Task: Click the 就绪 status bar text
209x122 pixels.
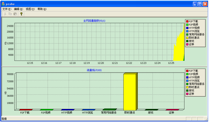Action: [4, 119]
